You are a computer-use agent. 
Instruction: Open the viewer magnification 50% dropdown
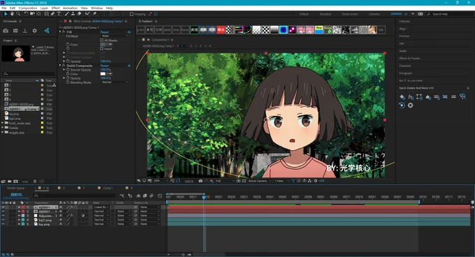(x=161, y=181)
